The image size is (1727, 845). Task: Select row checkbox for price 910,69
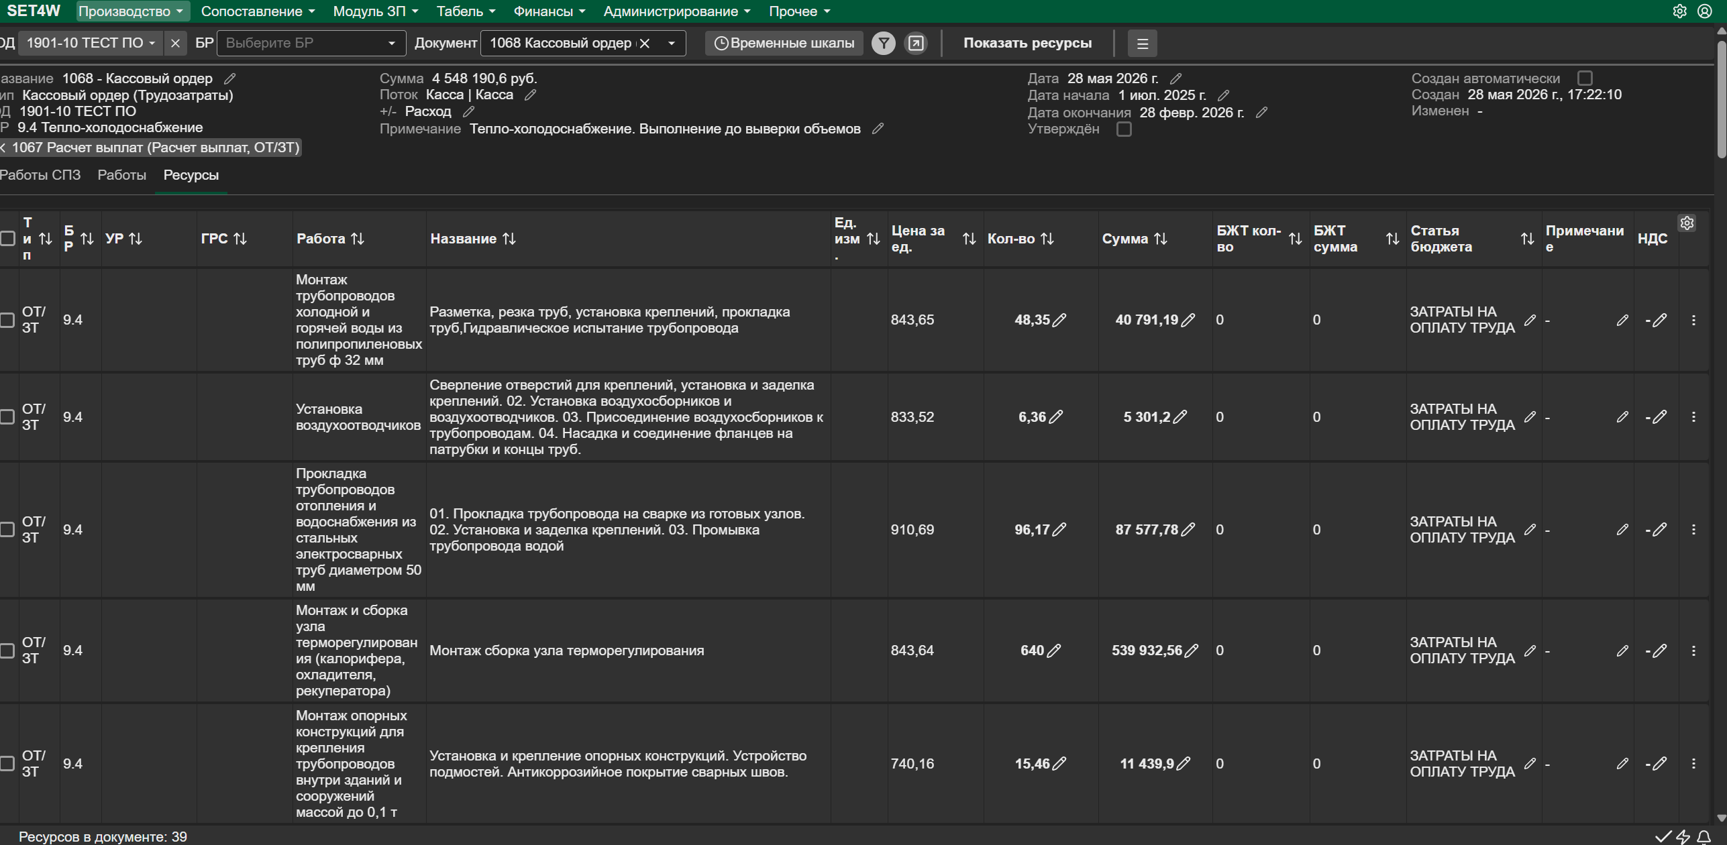[x=7, y=530]
